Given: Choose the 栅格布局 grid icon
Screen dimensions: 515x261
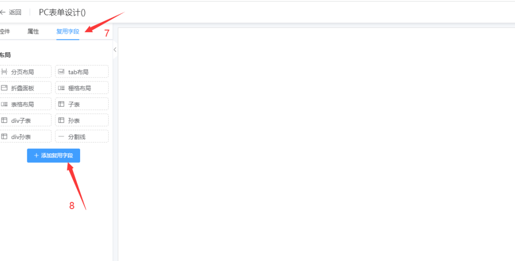Looking at the screenshot, I should click(x=61, y=88).
